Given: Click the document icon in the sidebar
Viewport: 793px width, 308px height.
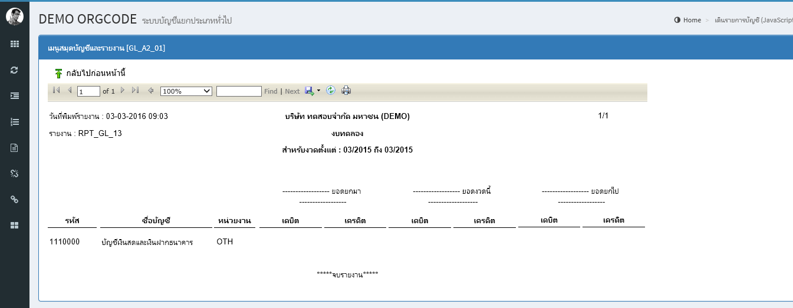Looking at the screenshot, I should [x=15, y=147].
